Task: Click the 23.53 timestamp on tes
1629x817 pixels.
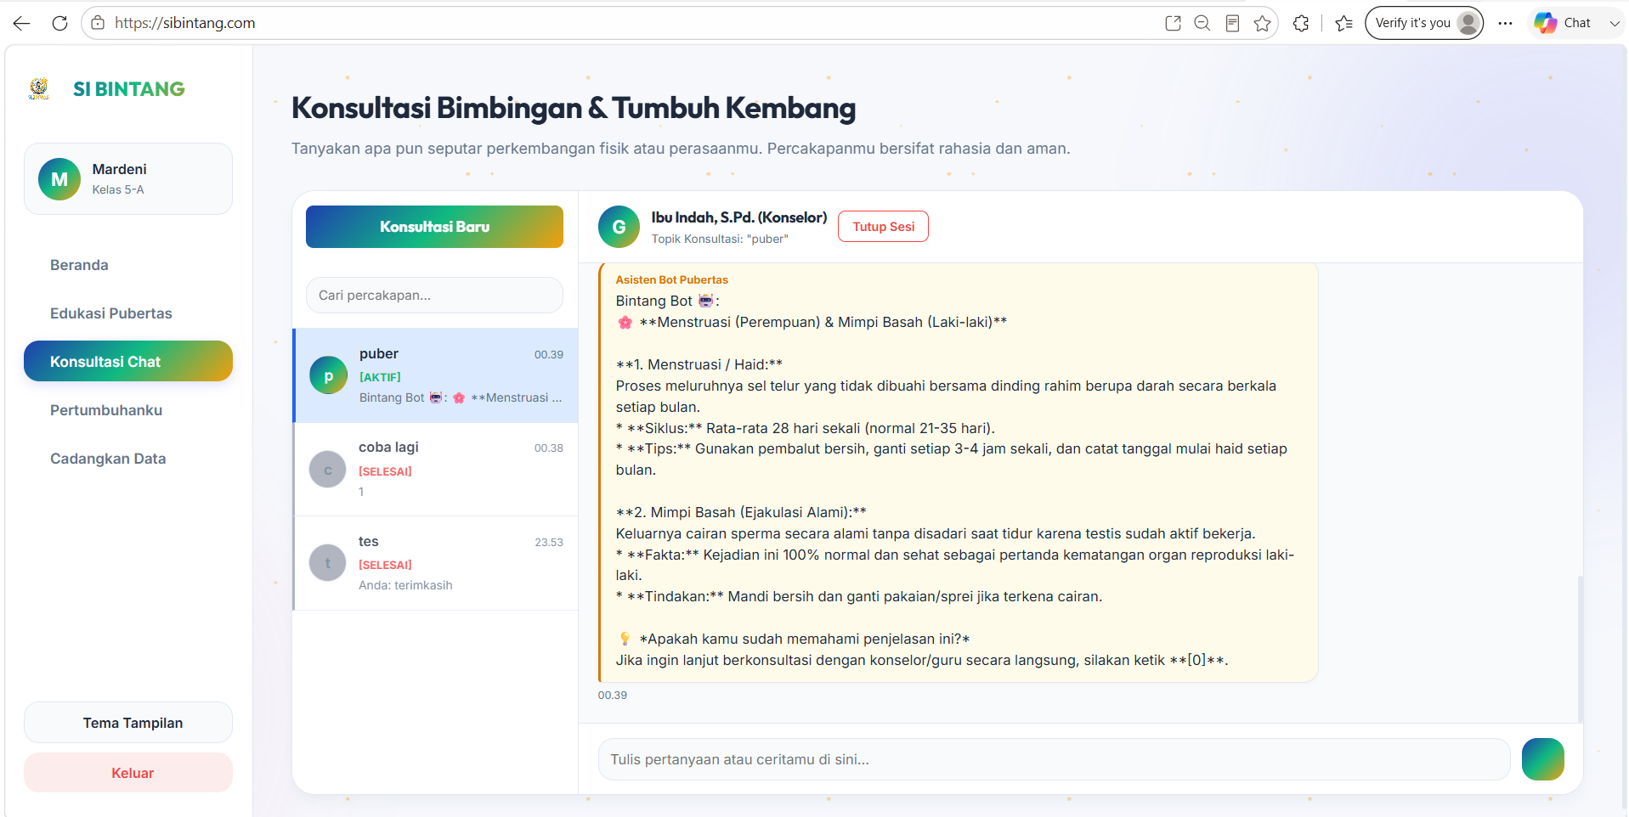Action: 549,542
